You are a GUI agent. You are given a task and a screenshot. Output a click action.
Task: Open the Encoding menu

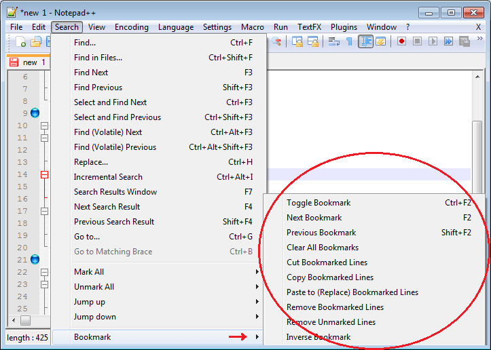click(x=131, y=27)
